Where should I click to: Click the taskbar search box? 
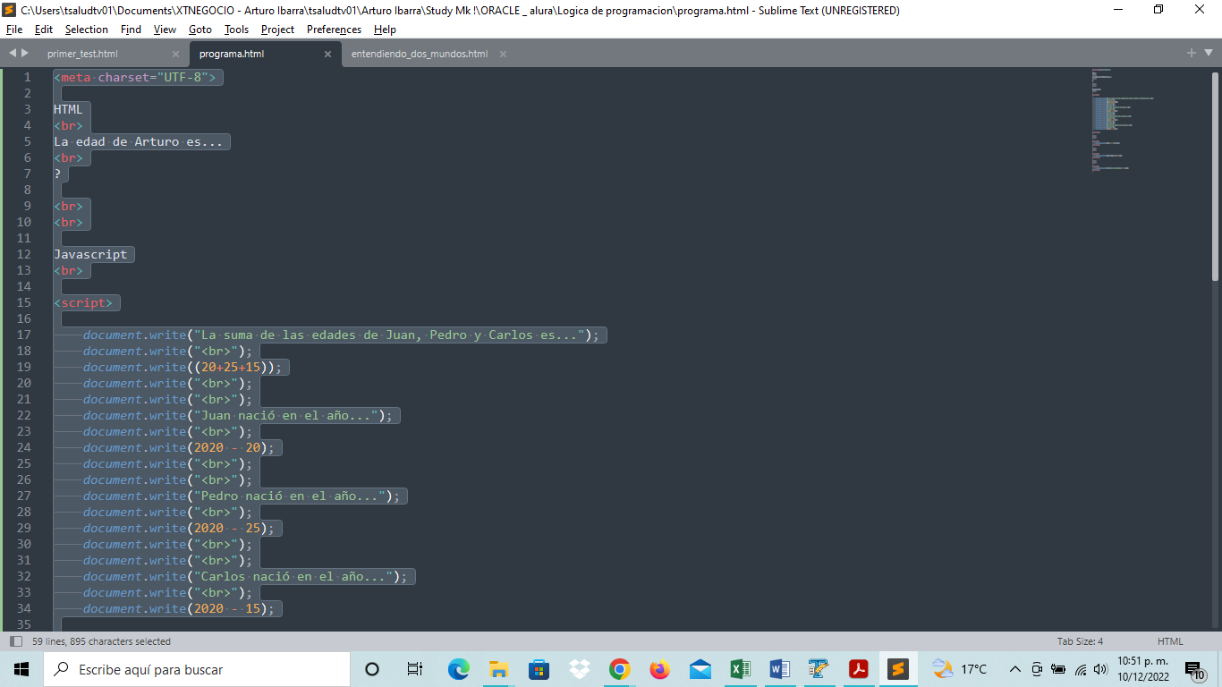tap(197, 669)
